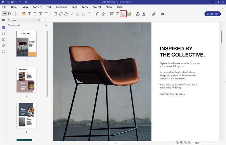Go to next page arrow
The width and height of the screenshot is (226, 145).
tap(123, 143)
